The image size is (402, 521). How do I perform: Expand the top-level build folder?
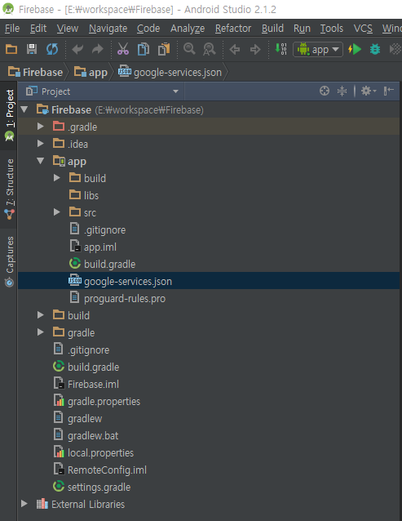coord(41,315)
